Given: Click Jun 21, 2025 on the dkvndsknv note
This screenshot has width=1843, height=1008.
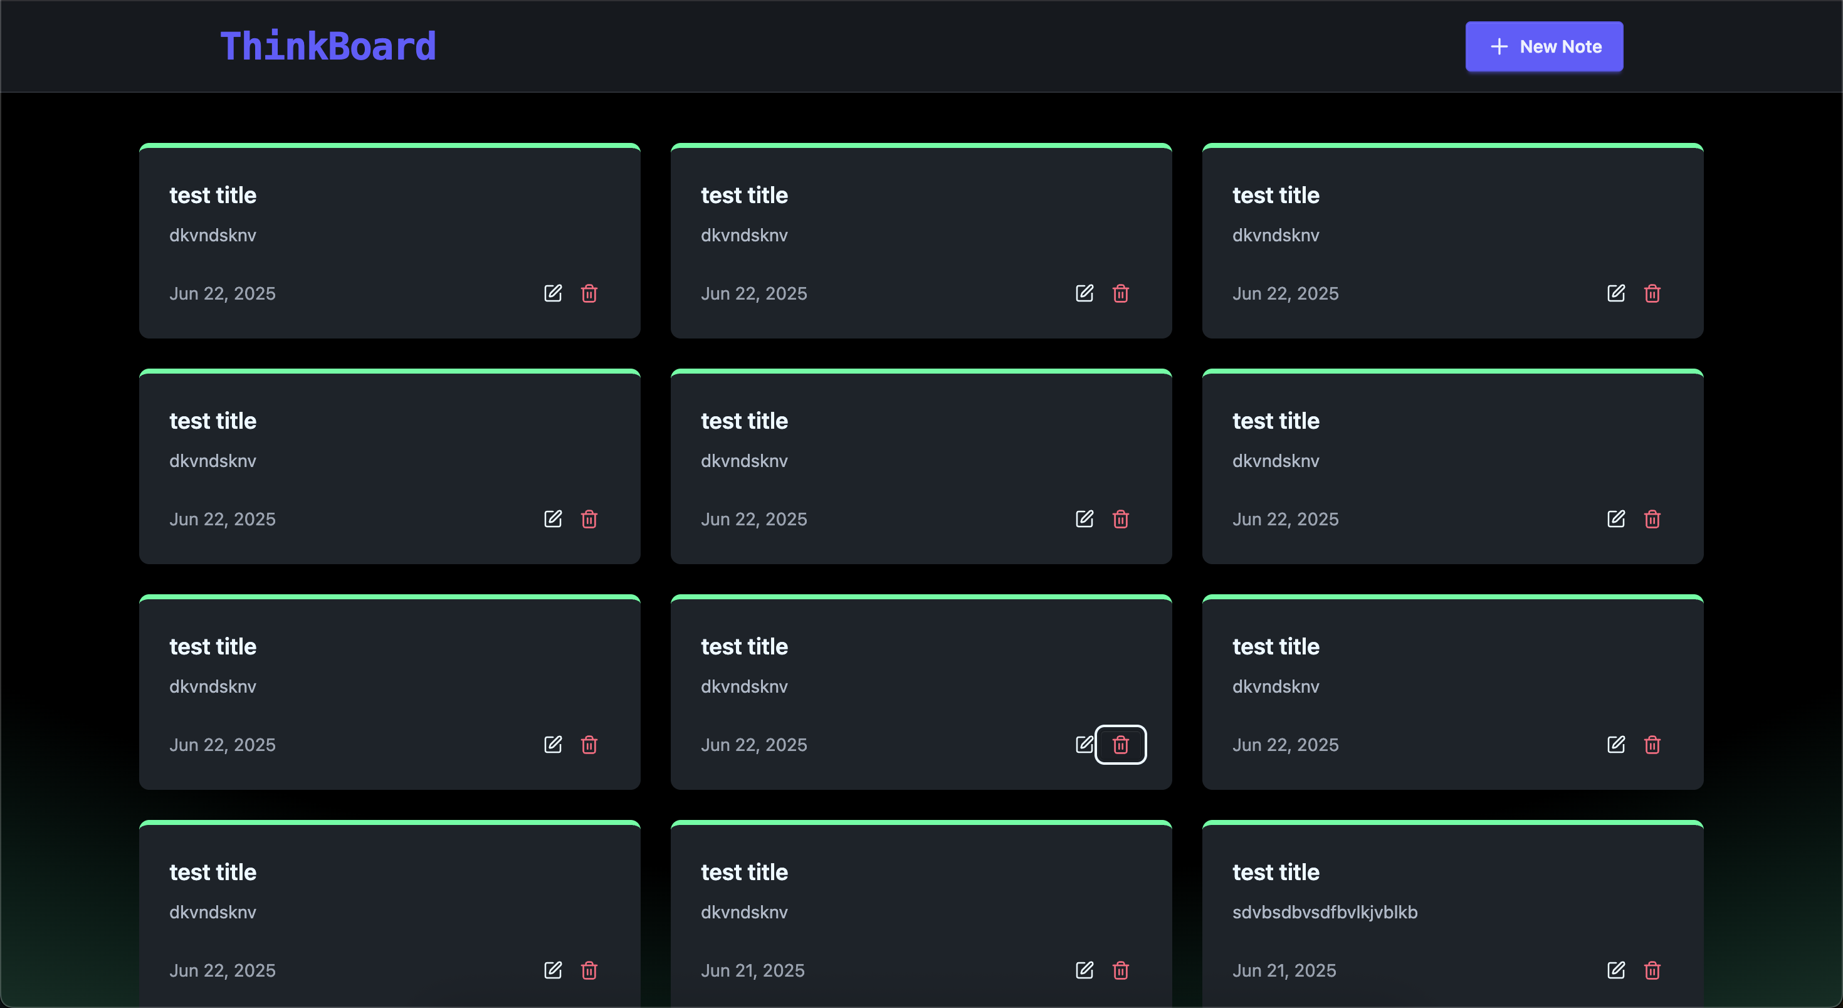Looking at the screenshot, I should point(753,970).
